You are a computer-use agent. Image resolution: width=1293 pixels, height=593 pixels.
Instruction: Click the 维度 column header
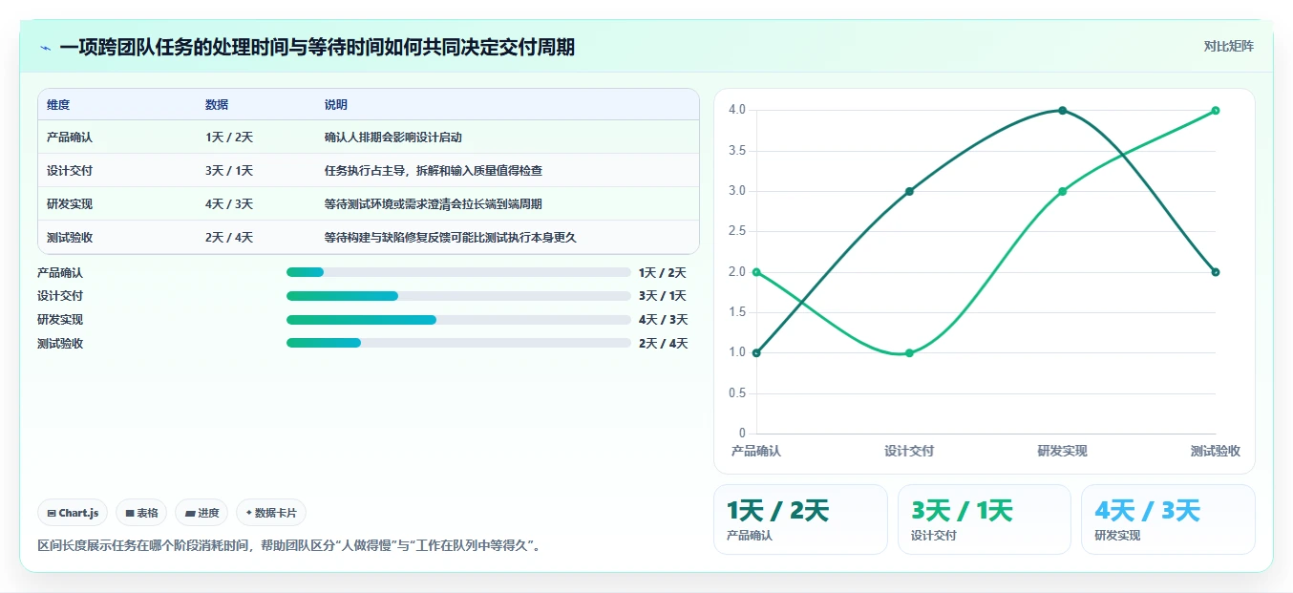point(58,105)
